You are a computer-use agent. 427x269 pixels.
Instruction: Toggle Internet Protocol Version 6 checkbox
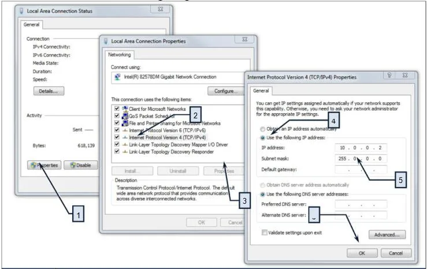coord(118,130)
